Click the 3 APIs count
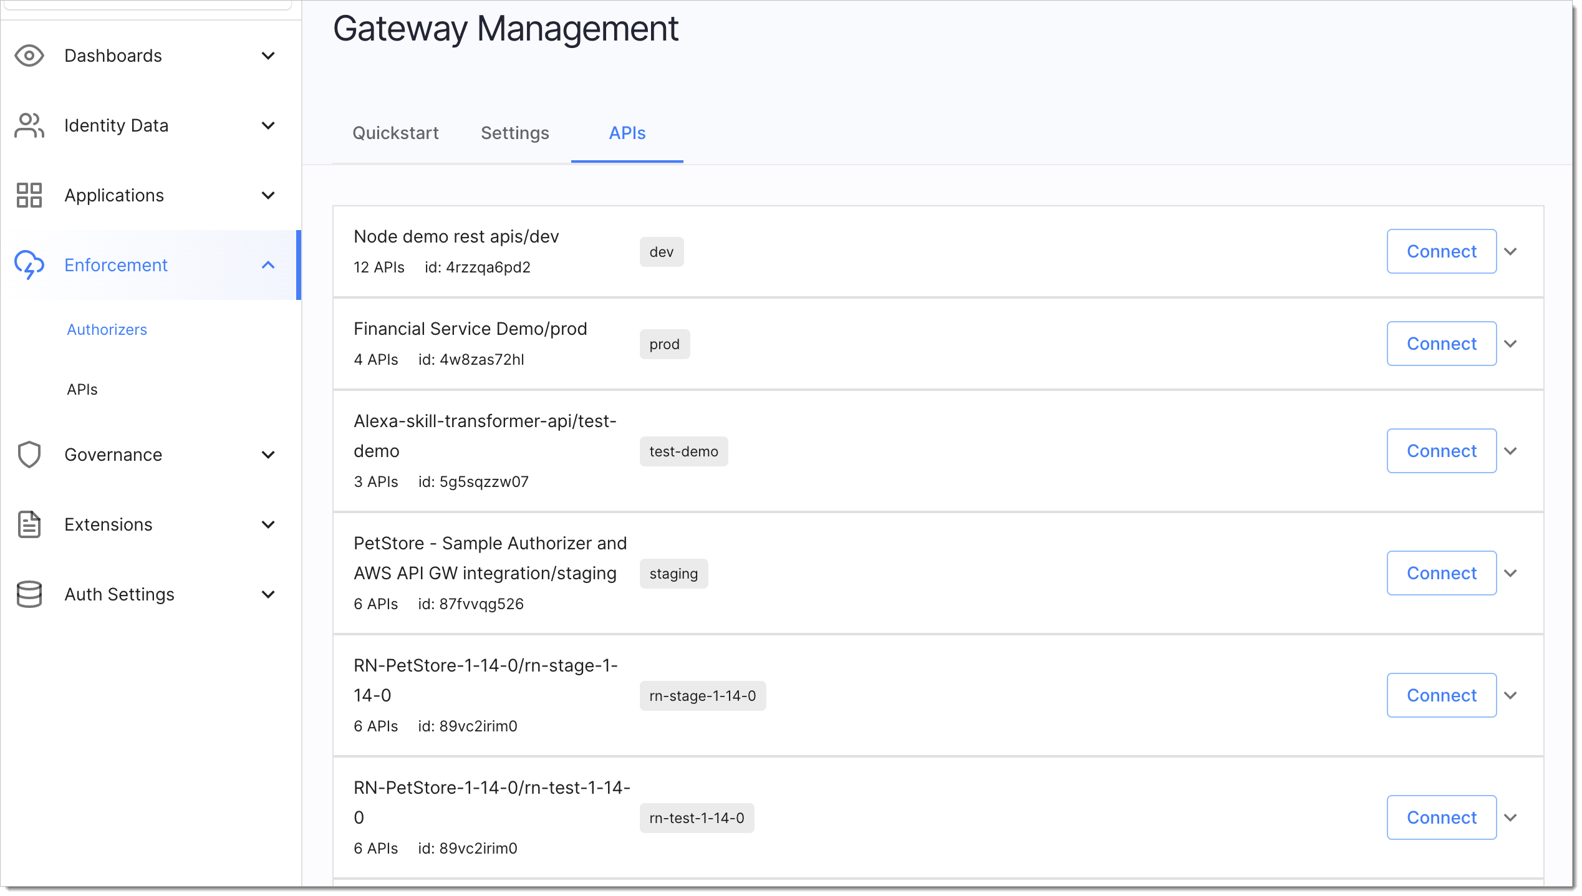Viewport: 1582px width, 896px height. click(x=376, y=482)
